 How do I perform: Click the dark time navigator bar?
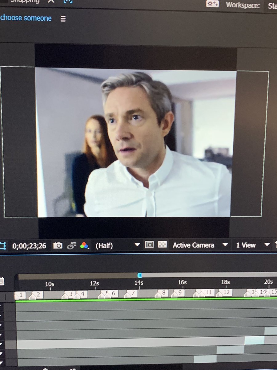tap(78, 276)
